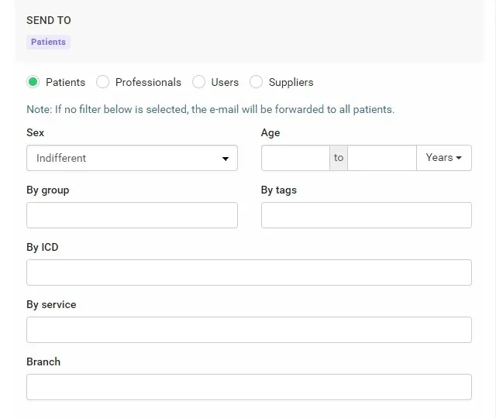Click the minimum Age input field
The width and height of the screenshot is (496, 418).
tap(295, 158)
